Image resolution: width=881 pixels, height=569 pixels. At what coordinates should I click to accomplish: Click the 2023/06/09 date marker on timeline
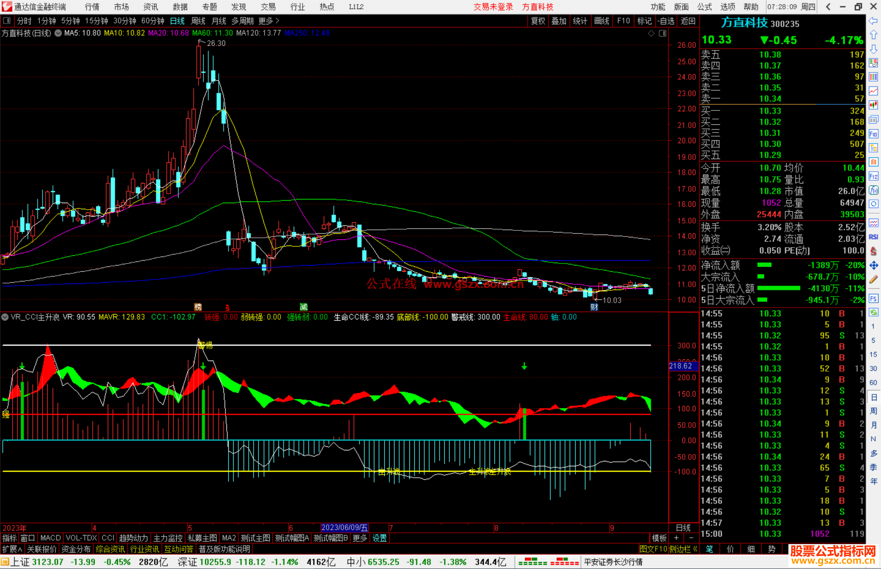pos(344,527)
